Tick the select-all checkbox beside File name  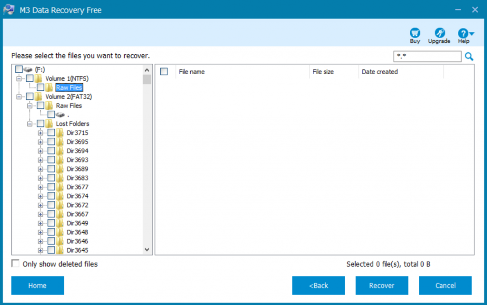(x=164, y=72)
